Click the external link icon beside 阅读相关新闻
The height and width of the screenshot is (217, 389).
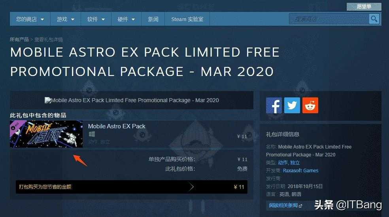(x=301, y=206)
